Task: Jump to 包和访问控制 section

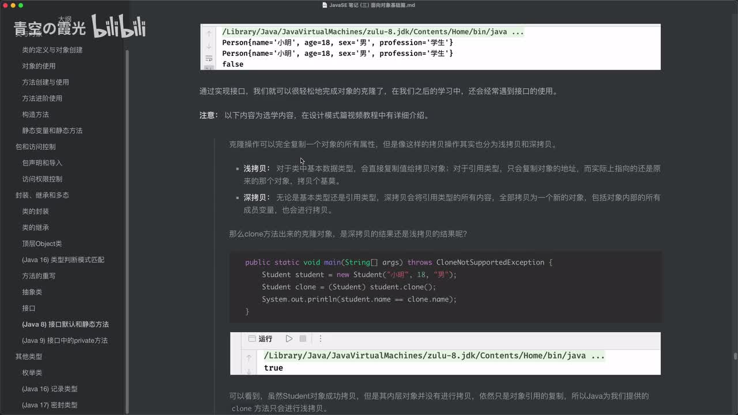Action: [x=36, y=147]
